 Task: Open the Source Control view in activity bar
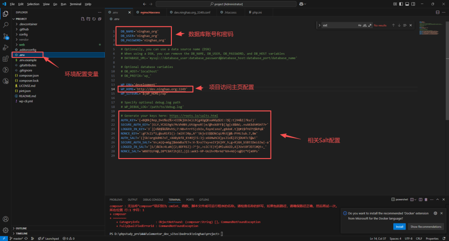[6, 36]
